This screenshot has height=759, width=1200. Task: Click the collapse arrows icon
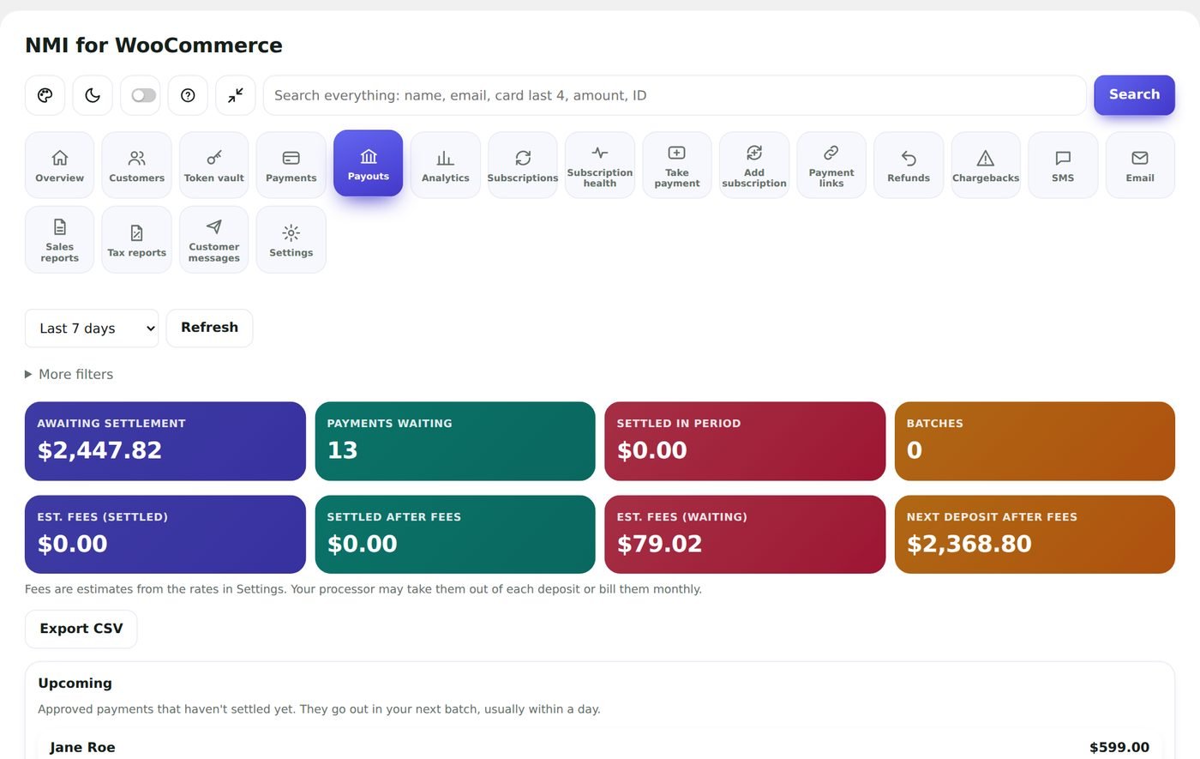click(x=236, y=95)
